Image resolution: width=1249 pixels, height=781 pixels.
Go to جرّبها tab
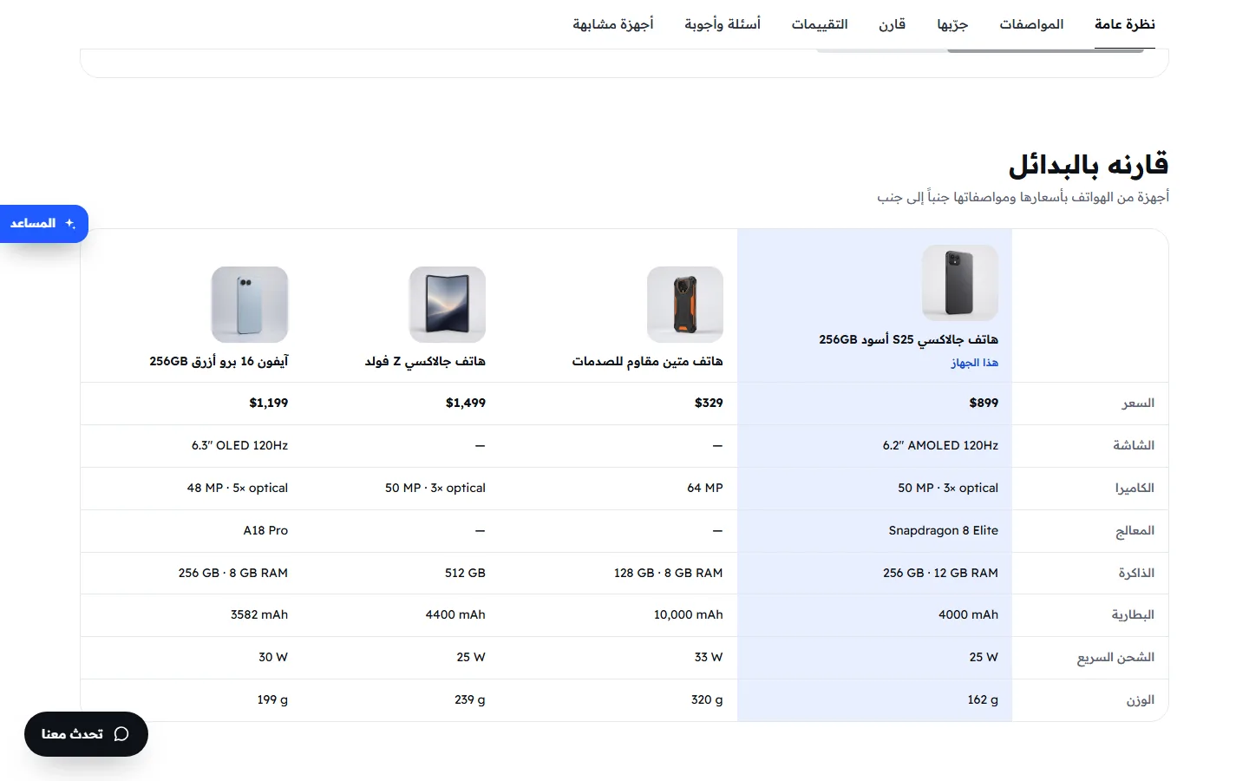(x=952, y=24)
